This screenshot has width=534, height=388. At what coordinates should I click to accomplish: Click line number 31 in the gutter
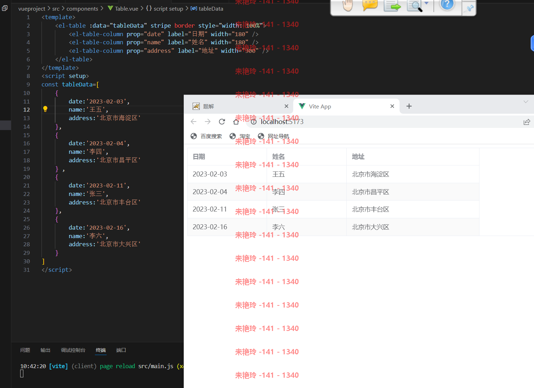tap(27, 270)
